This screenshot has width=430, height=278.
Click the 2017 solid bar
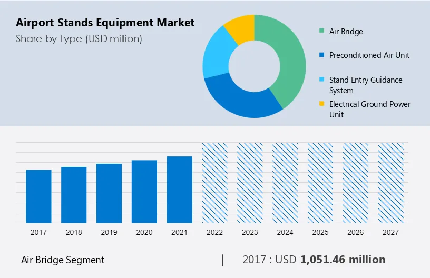coord(38,196)
